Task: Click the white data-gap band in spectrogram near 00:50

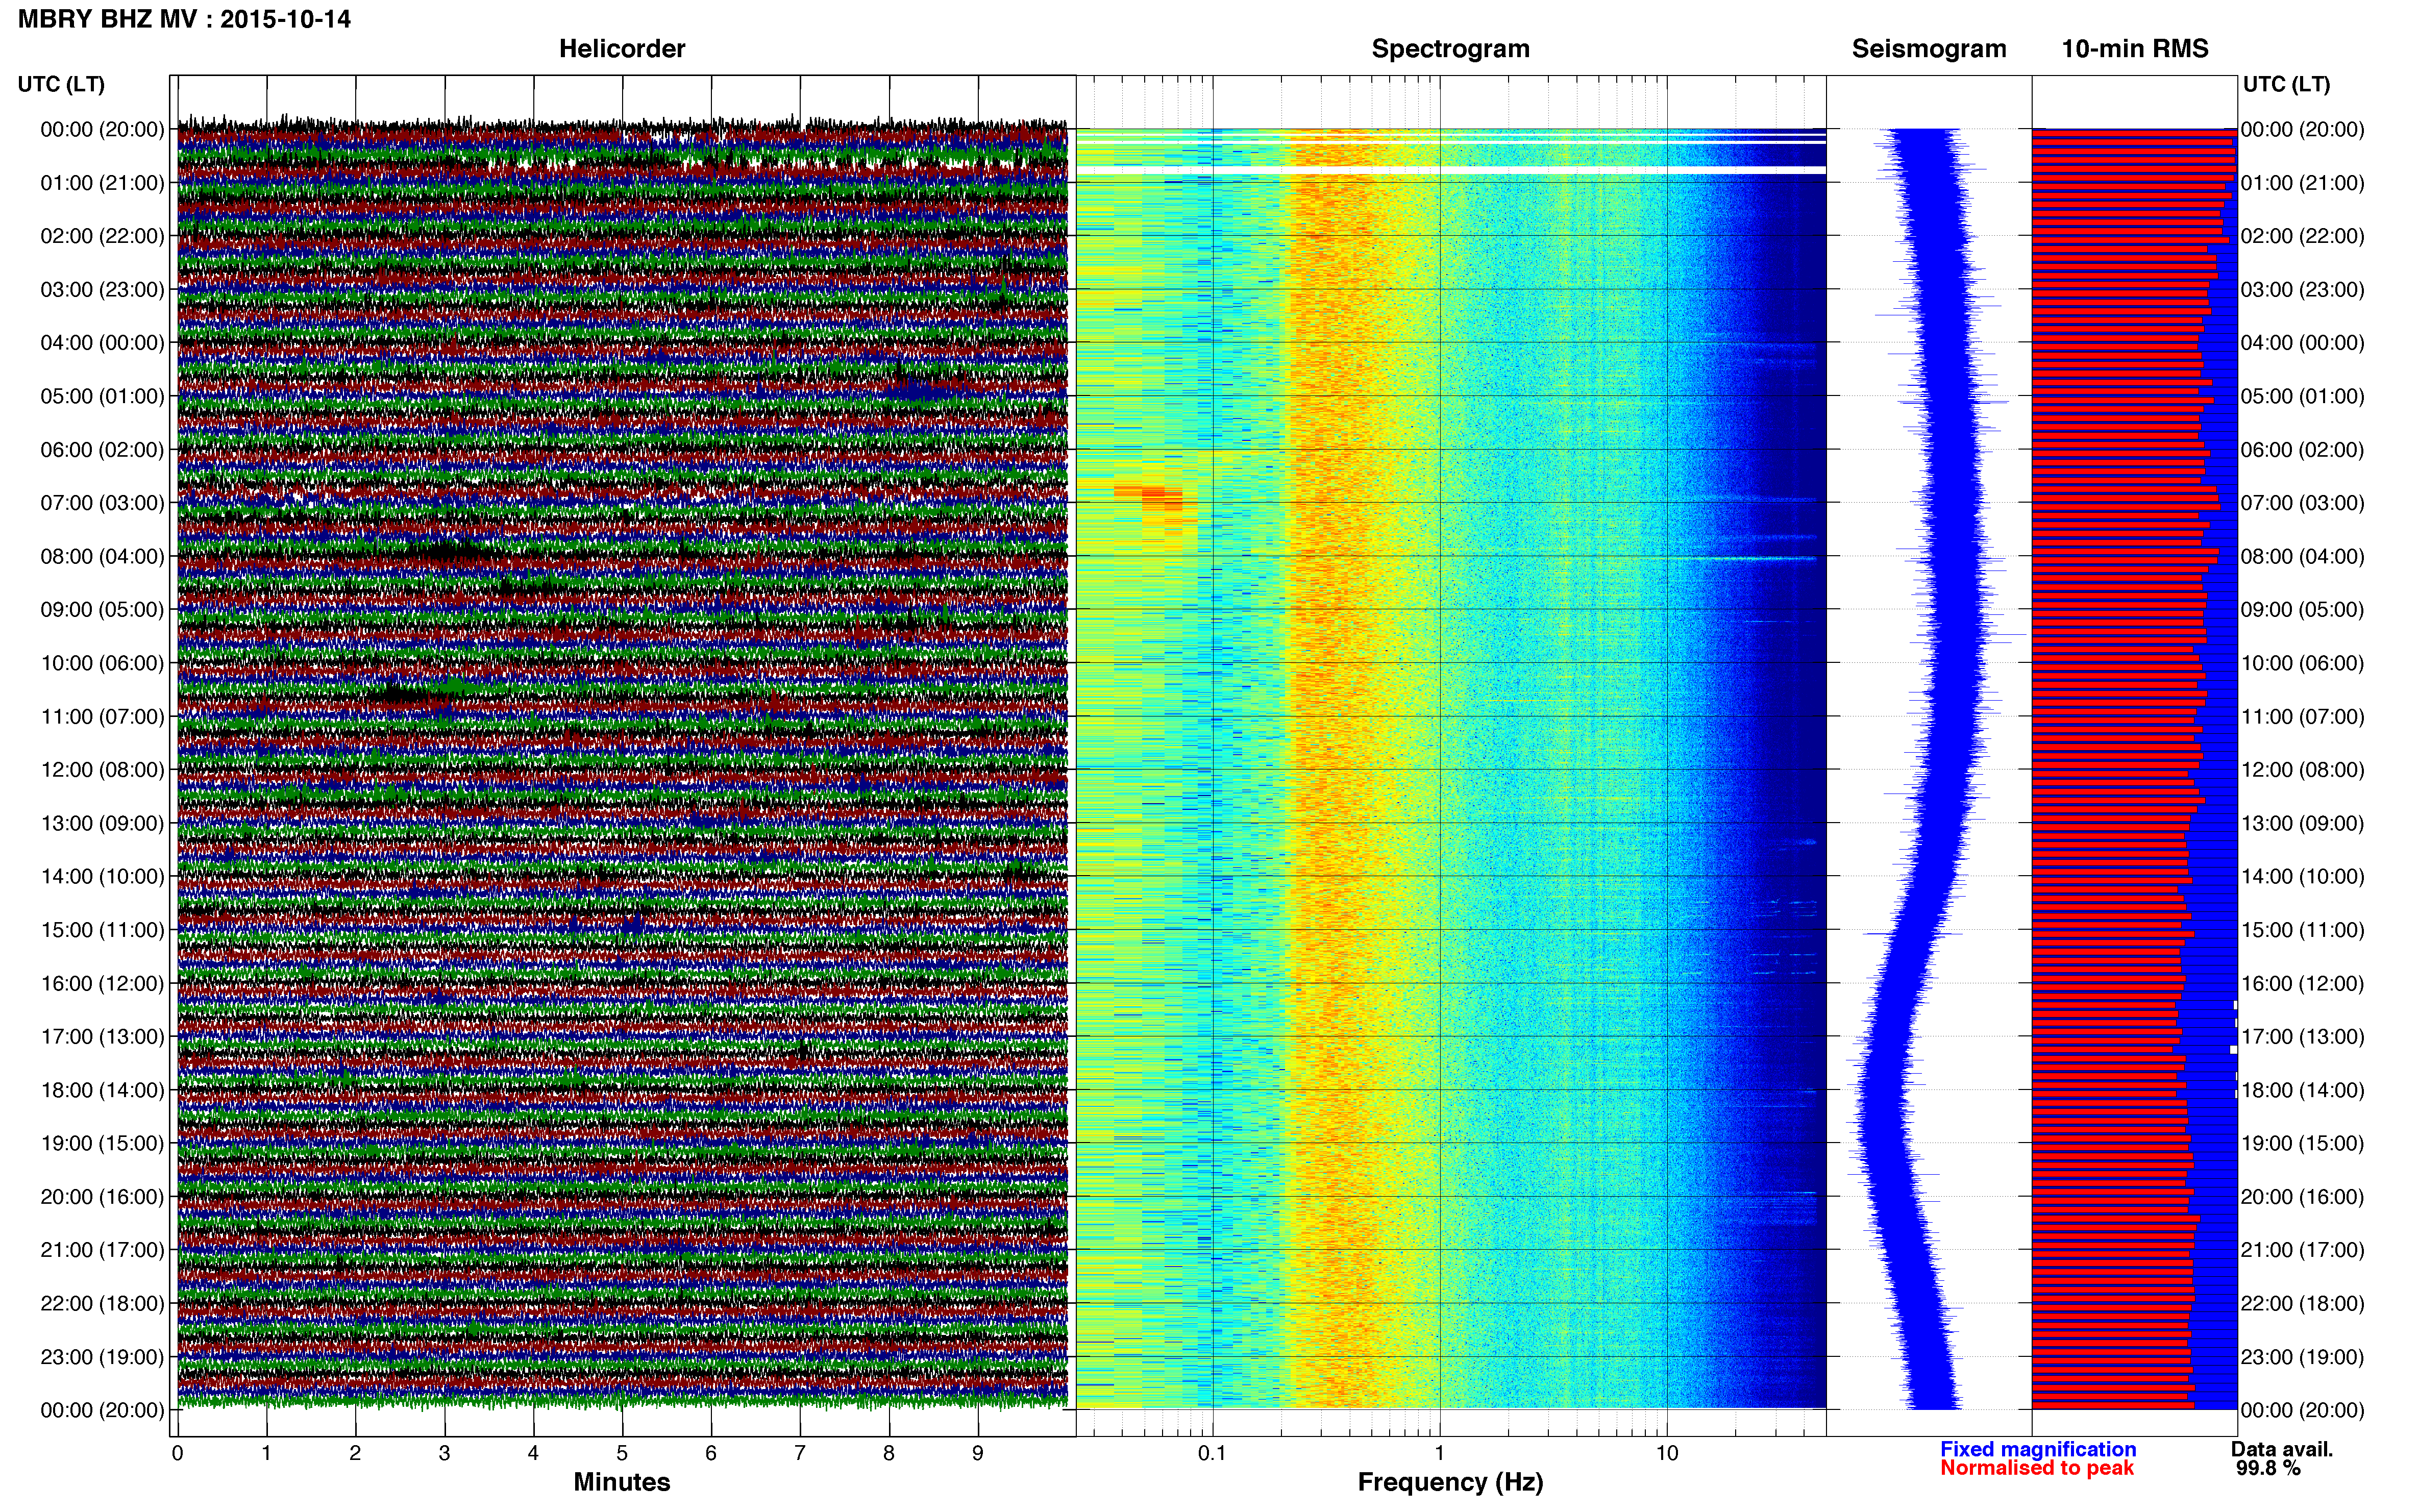Action: coord(1450,170)
